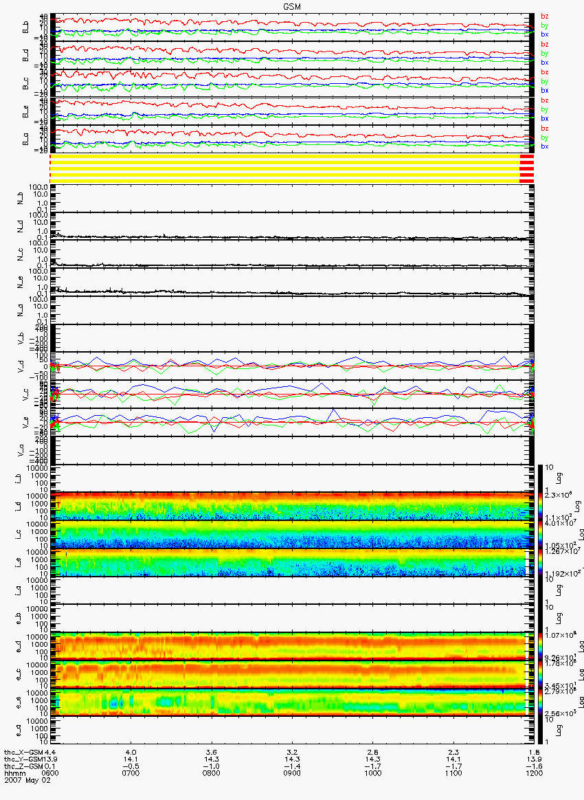Click the X-GSM value 2.8
The width and height of the screenshot is (584, 800).
[x=373, y=752]
